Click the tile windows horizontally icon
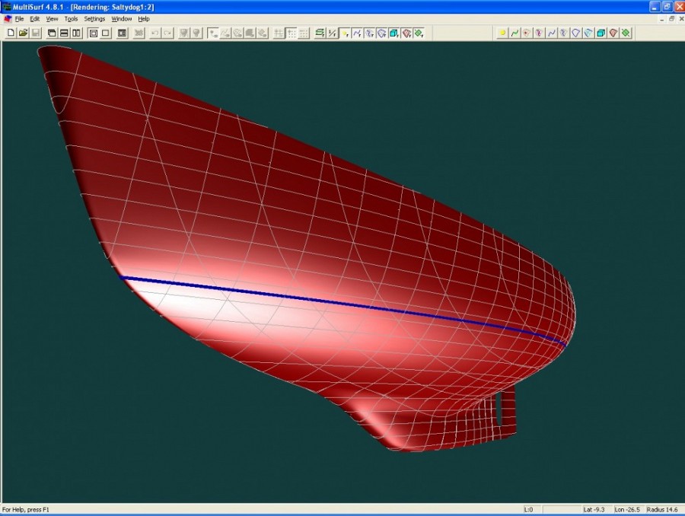 64,33
